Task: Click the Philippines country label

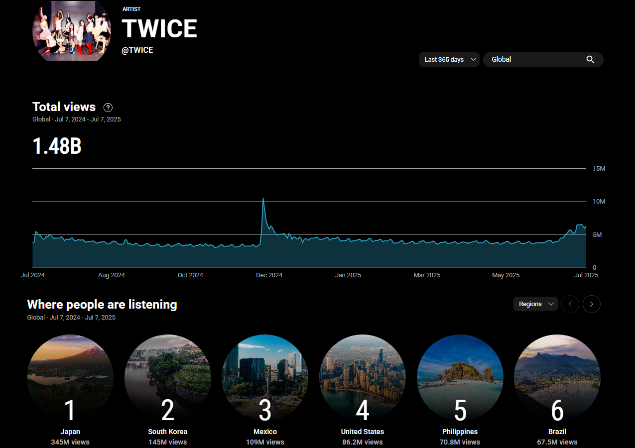Action: pos(460,432)
